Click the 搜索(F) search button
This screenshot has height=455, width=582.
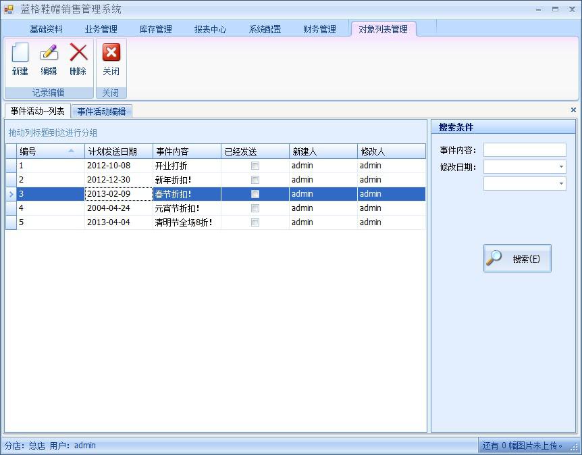[517, 258]
